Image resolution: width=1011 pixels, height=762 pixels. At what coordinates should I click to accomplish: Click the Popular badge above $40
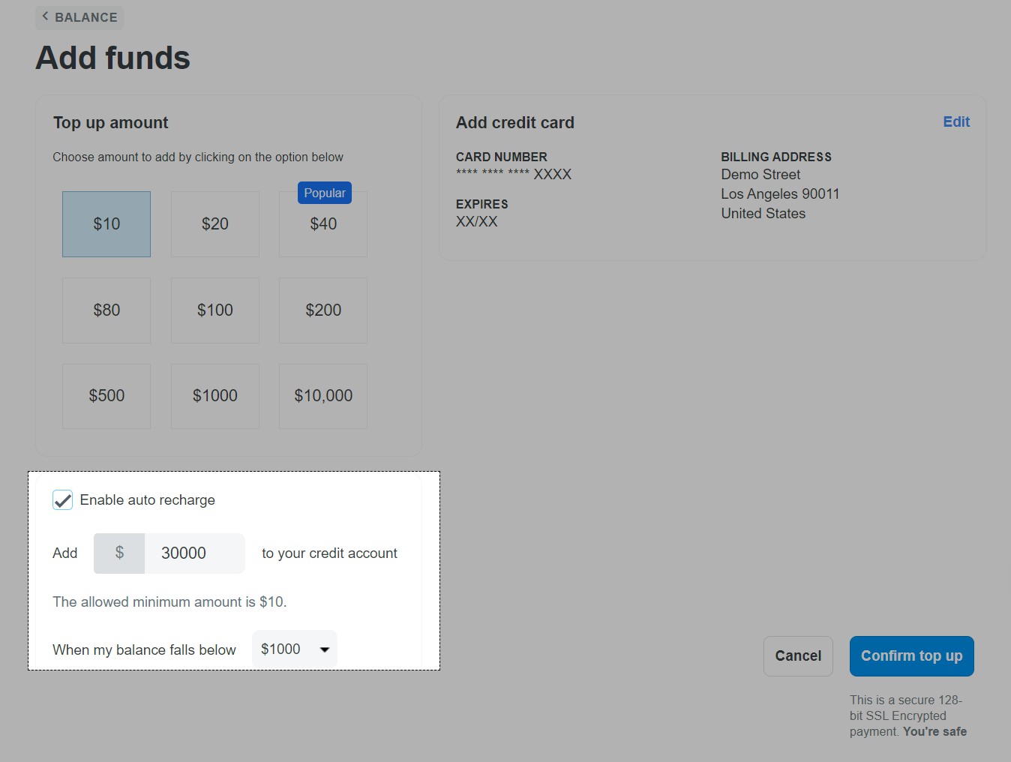(x=325, y=193)
